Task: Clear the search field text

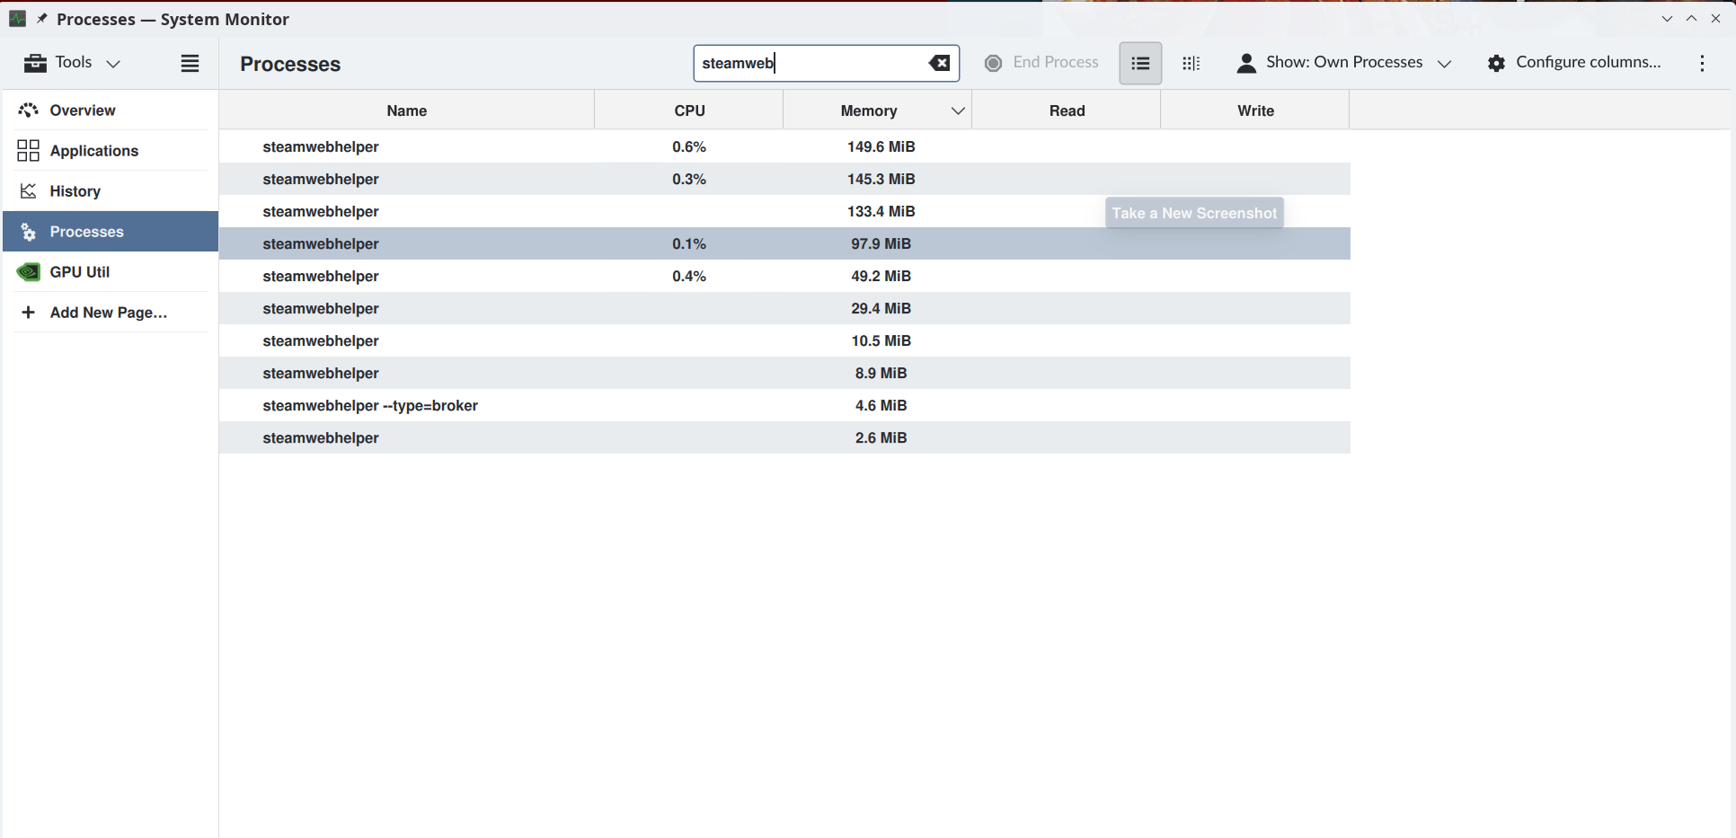Action: click(x=939, y=63)
